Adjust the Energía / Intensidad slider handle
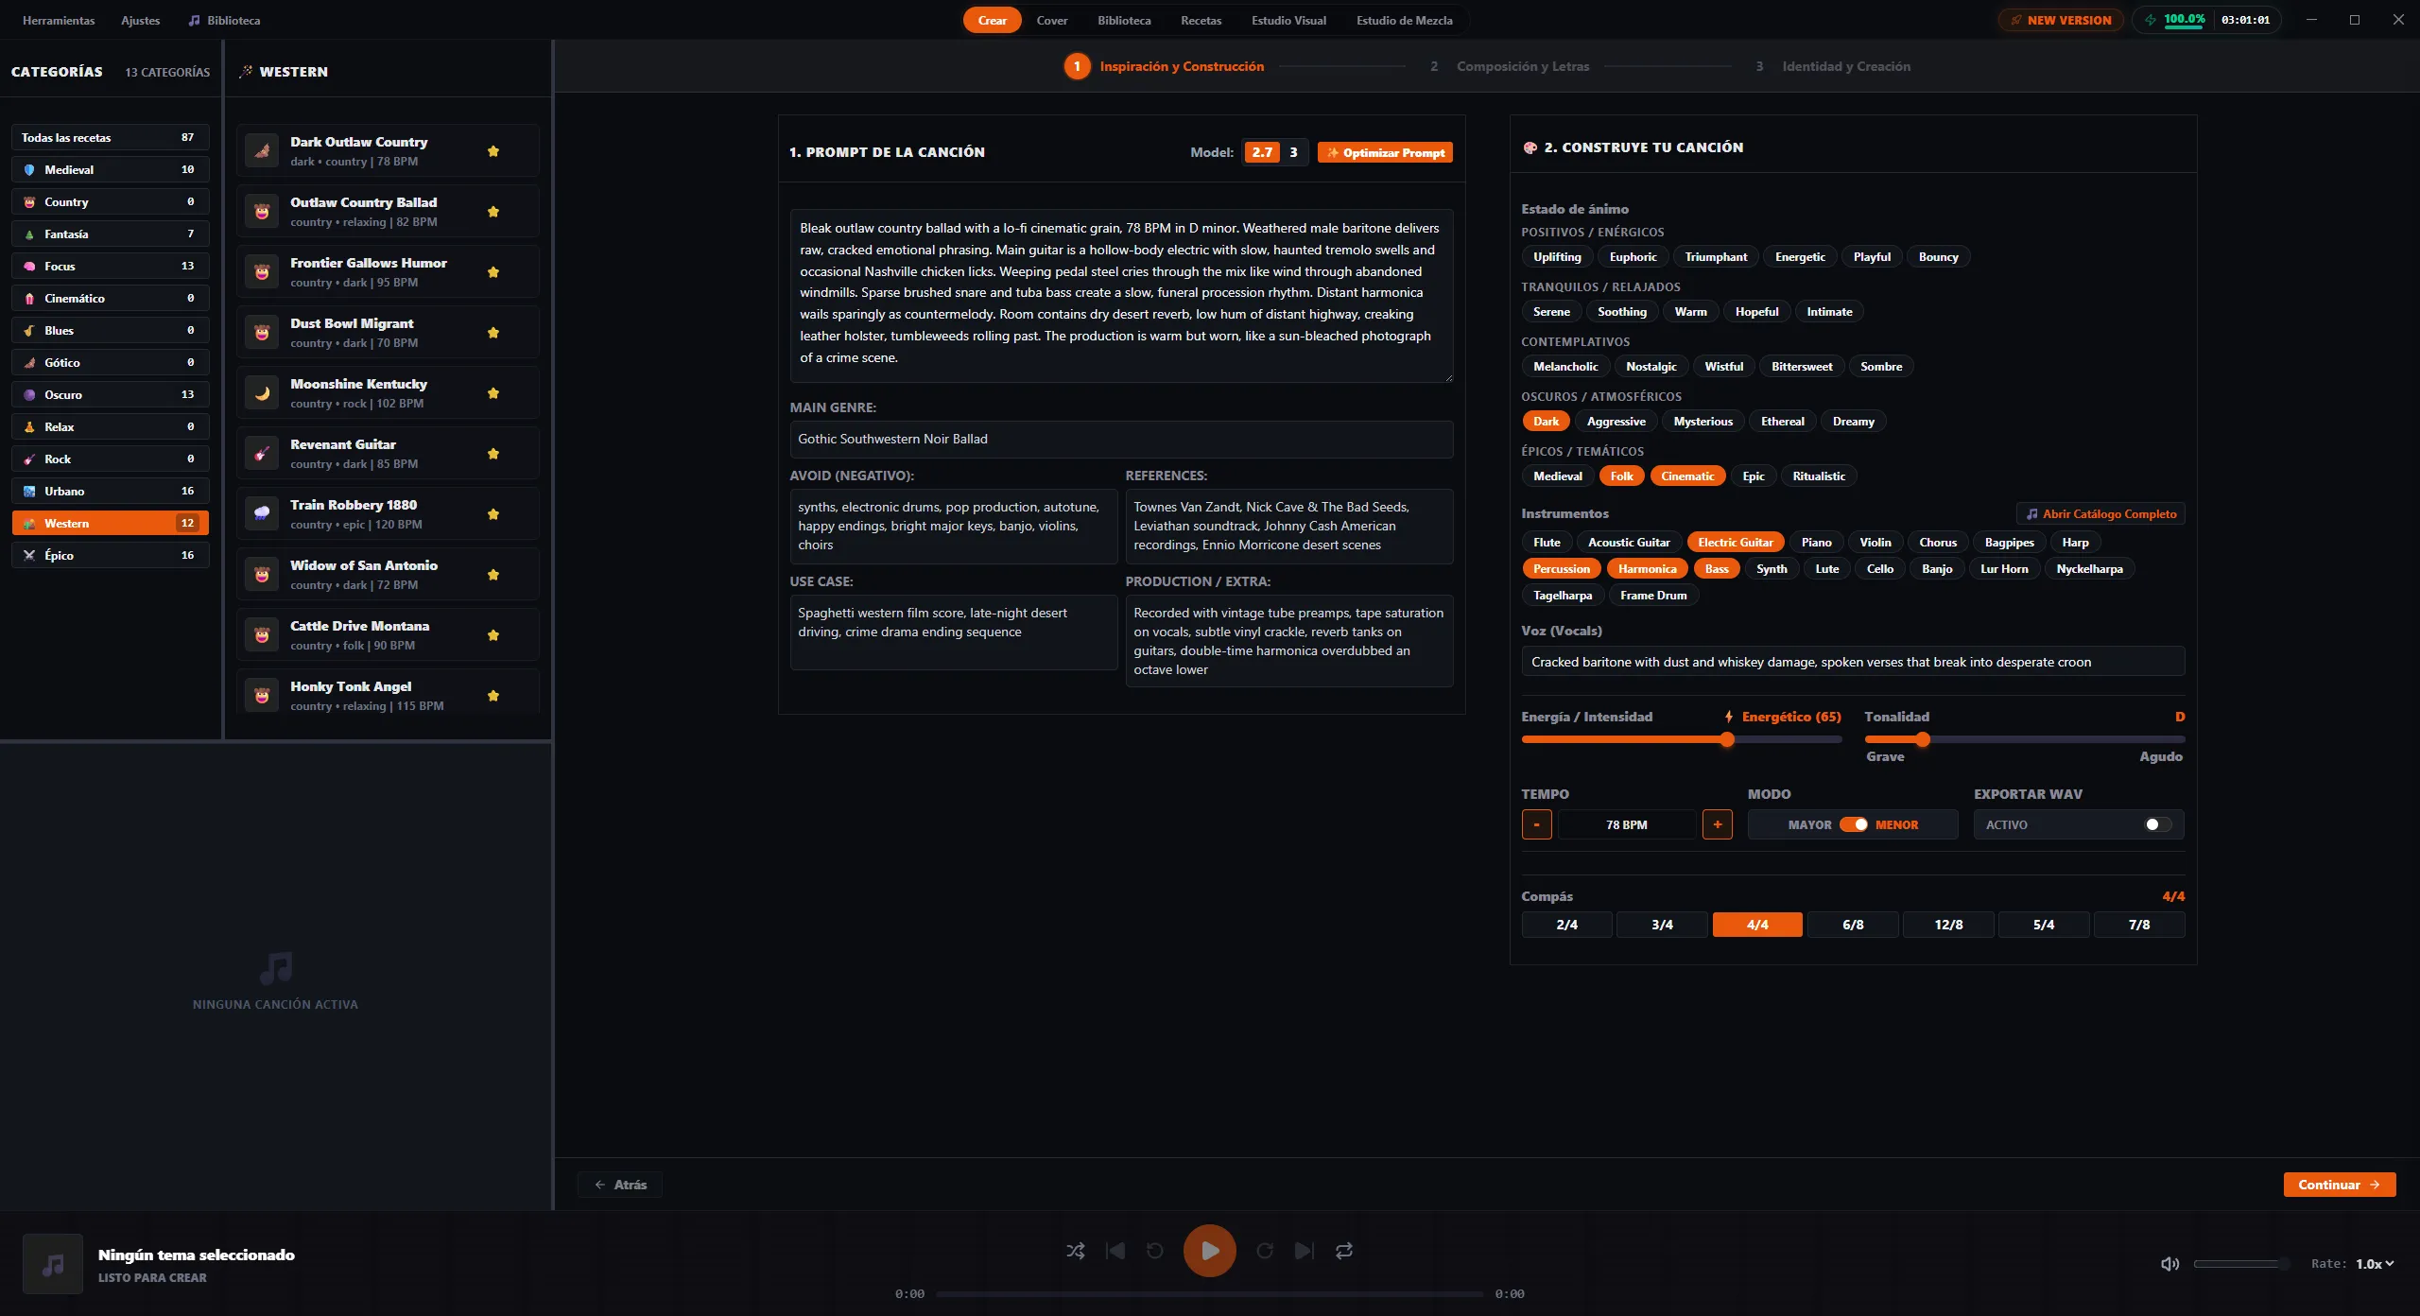Screen dimensions: 2420x1316 coord(1727,739)
